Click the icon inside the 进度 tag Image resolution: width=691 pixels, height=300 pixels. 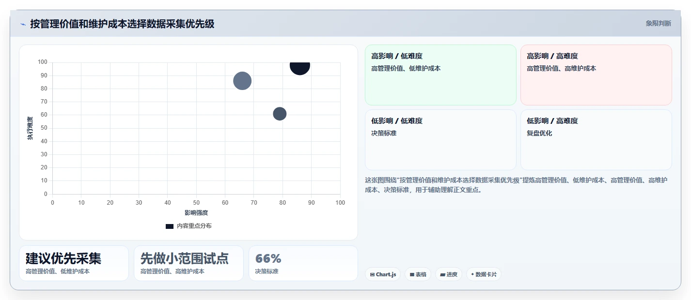pyautogui.click(x=442, y=274)
